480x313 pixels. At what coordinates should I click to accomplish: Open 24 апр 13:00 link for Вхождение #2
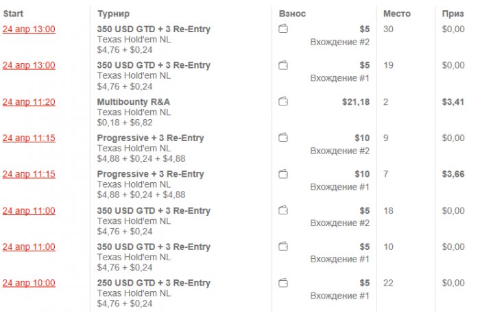pyautogui.click(x=29, y=29)
